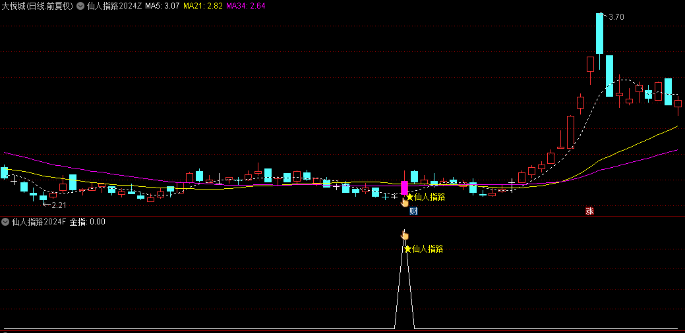Image resolution: width=685 pixels, height=333 pixels.
Task: Open dropdown chevron beside 大悦城(日线.前复权)
Action: click(80, 6)
